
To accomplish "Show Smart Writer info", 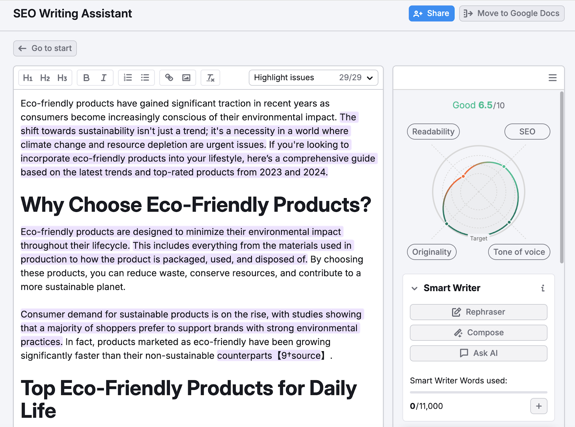I will (543, 288).
